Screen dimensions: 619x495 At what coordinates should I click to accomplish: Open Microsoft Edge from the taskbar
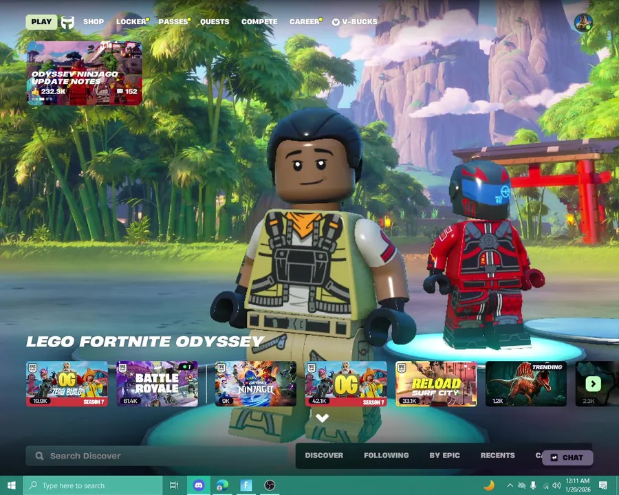pyautogui.click(x=222, y=485)
